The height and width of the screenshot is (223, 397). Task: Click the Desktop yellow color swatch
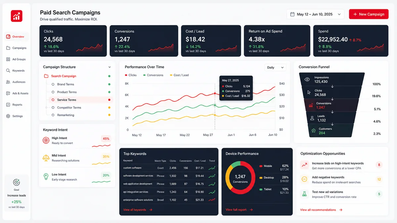coord(261,178)
